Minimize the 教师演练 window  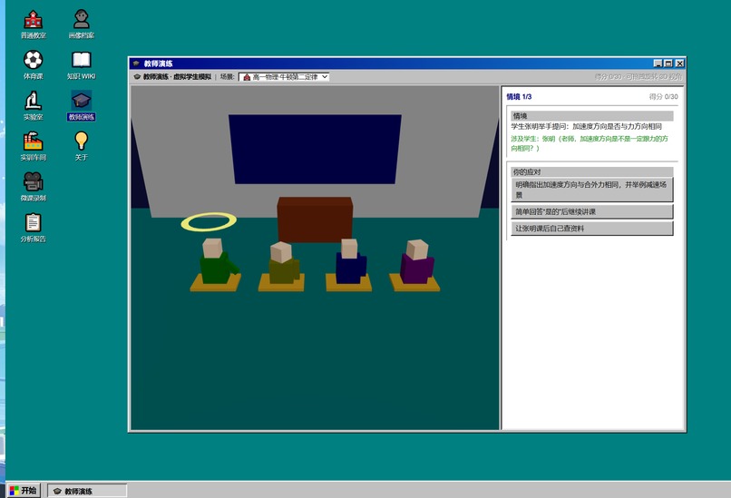point(658,63)
